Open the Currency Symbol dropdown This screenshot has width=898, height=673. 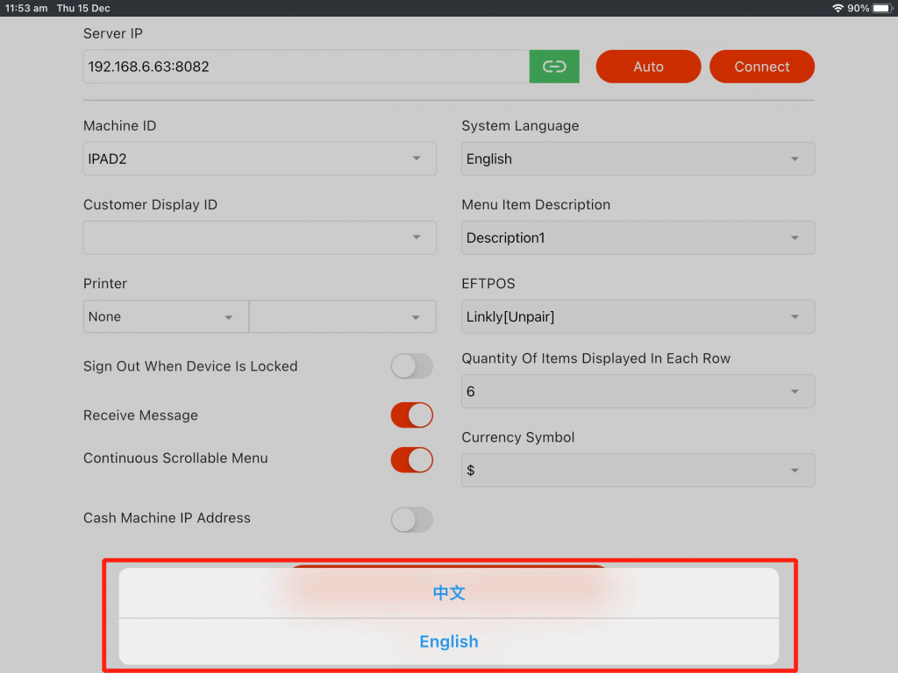638,471
